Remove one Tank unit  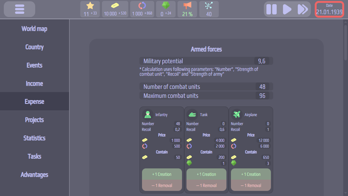[x=206, y=185]
